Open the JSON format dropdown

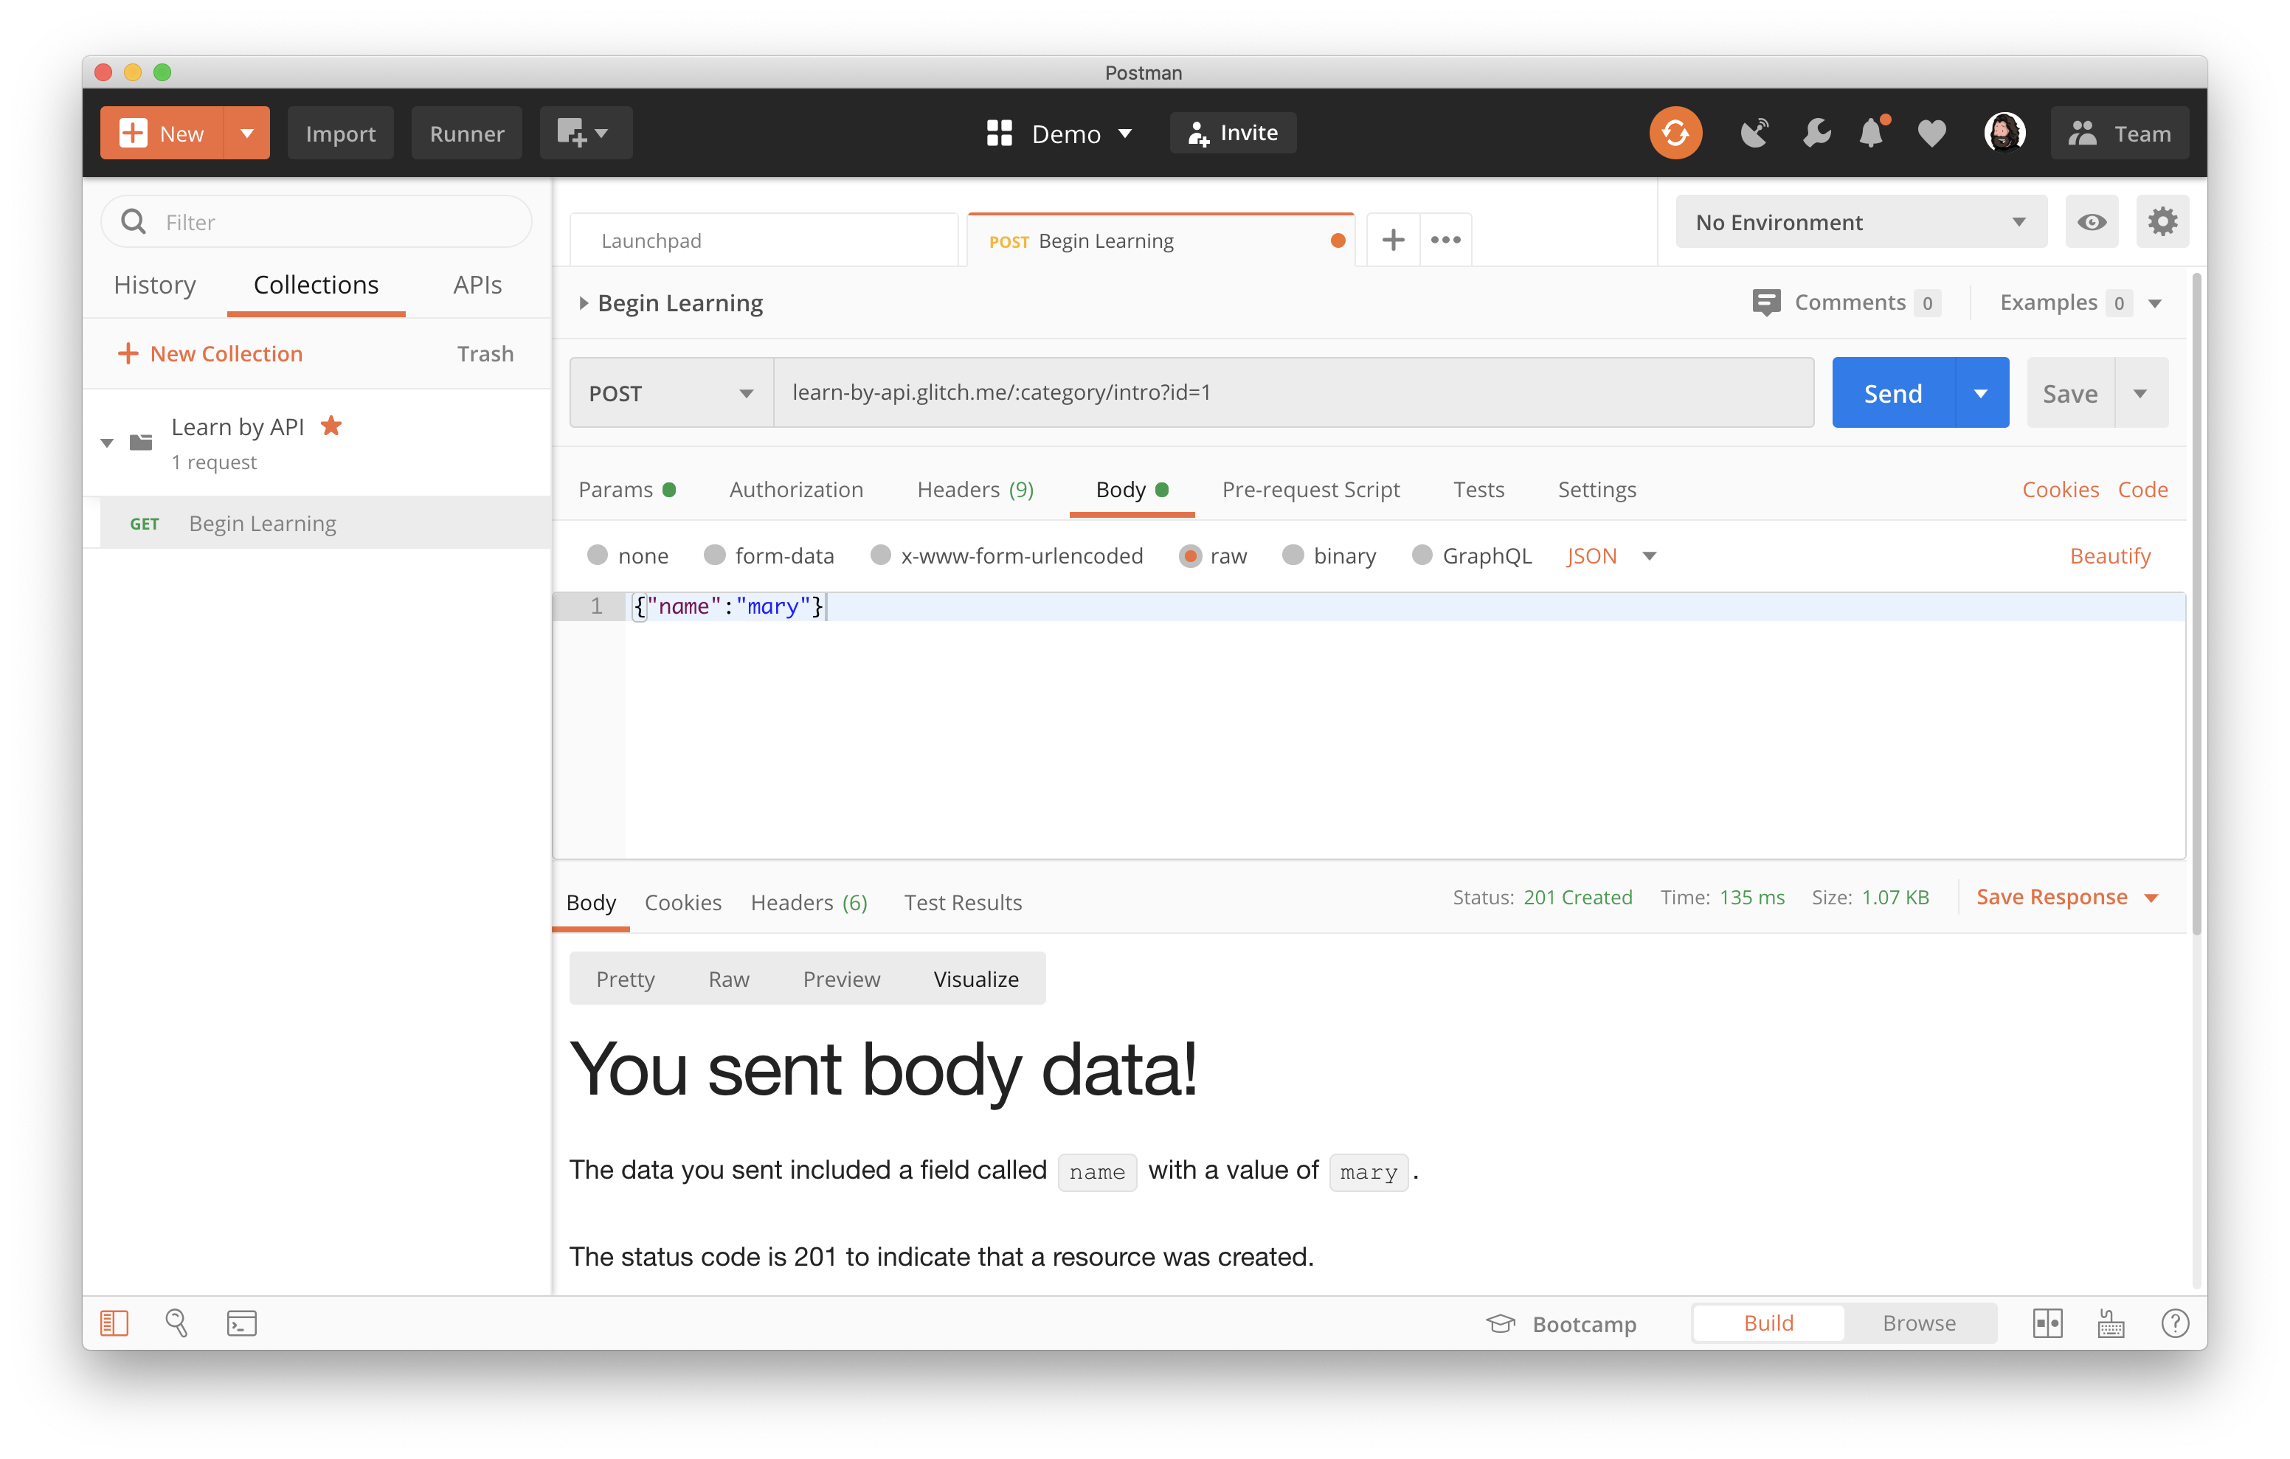tap(1612, 555)
